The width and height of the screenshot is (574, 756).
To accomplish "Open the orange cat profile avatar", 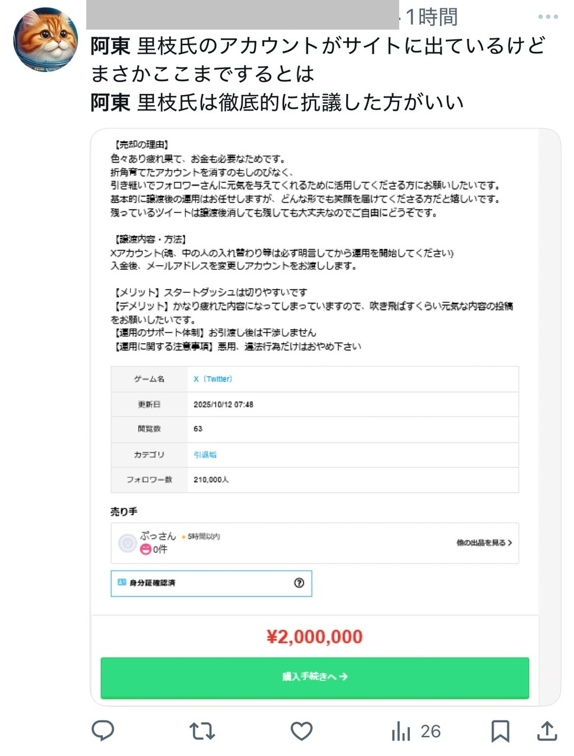I will (x=45, y=40).
